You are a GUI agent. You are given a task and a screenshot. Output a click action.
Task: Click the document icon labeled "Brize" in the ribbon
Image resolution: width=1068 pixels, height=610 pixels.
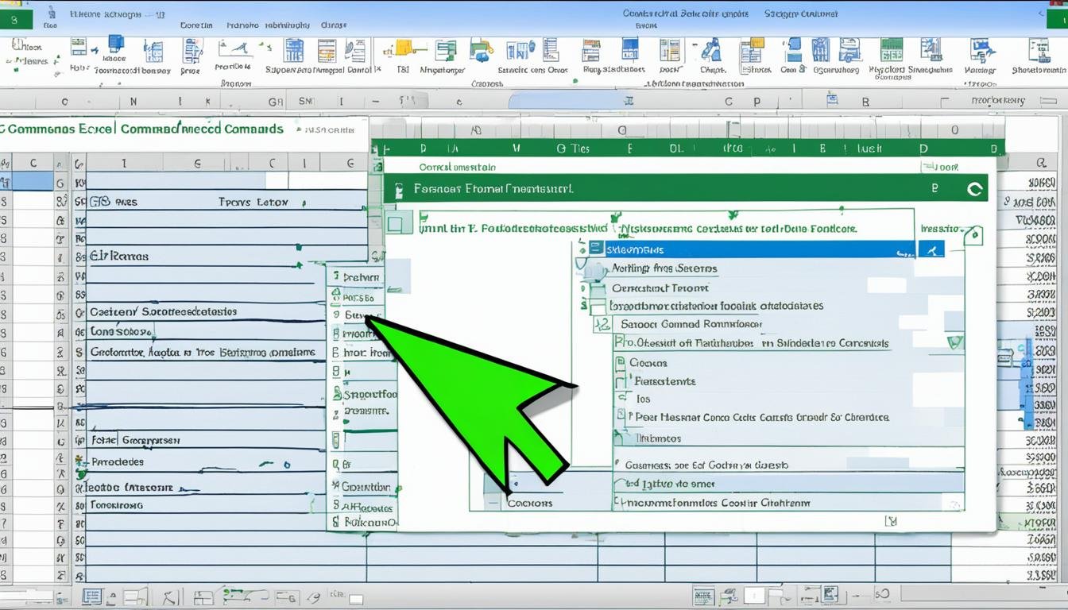click(192, 50)
